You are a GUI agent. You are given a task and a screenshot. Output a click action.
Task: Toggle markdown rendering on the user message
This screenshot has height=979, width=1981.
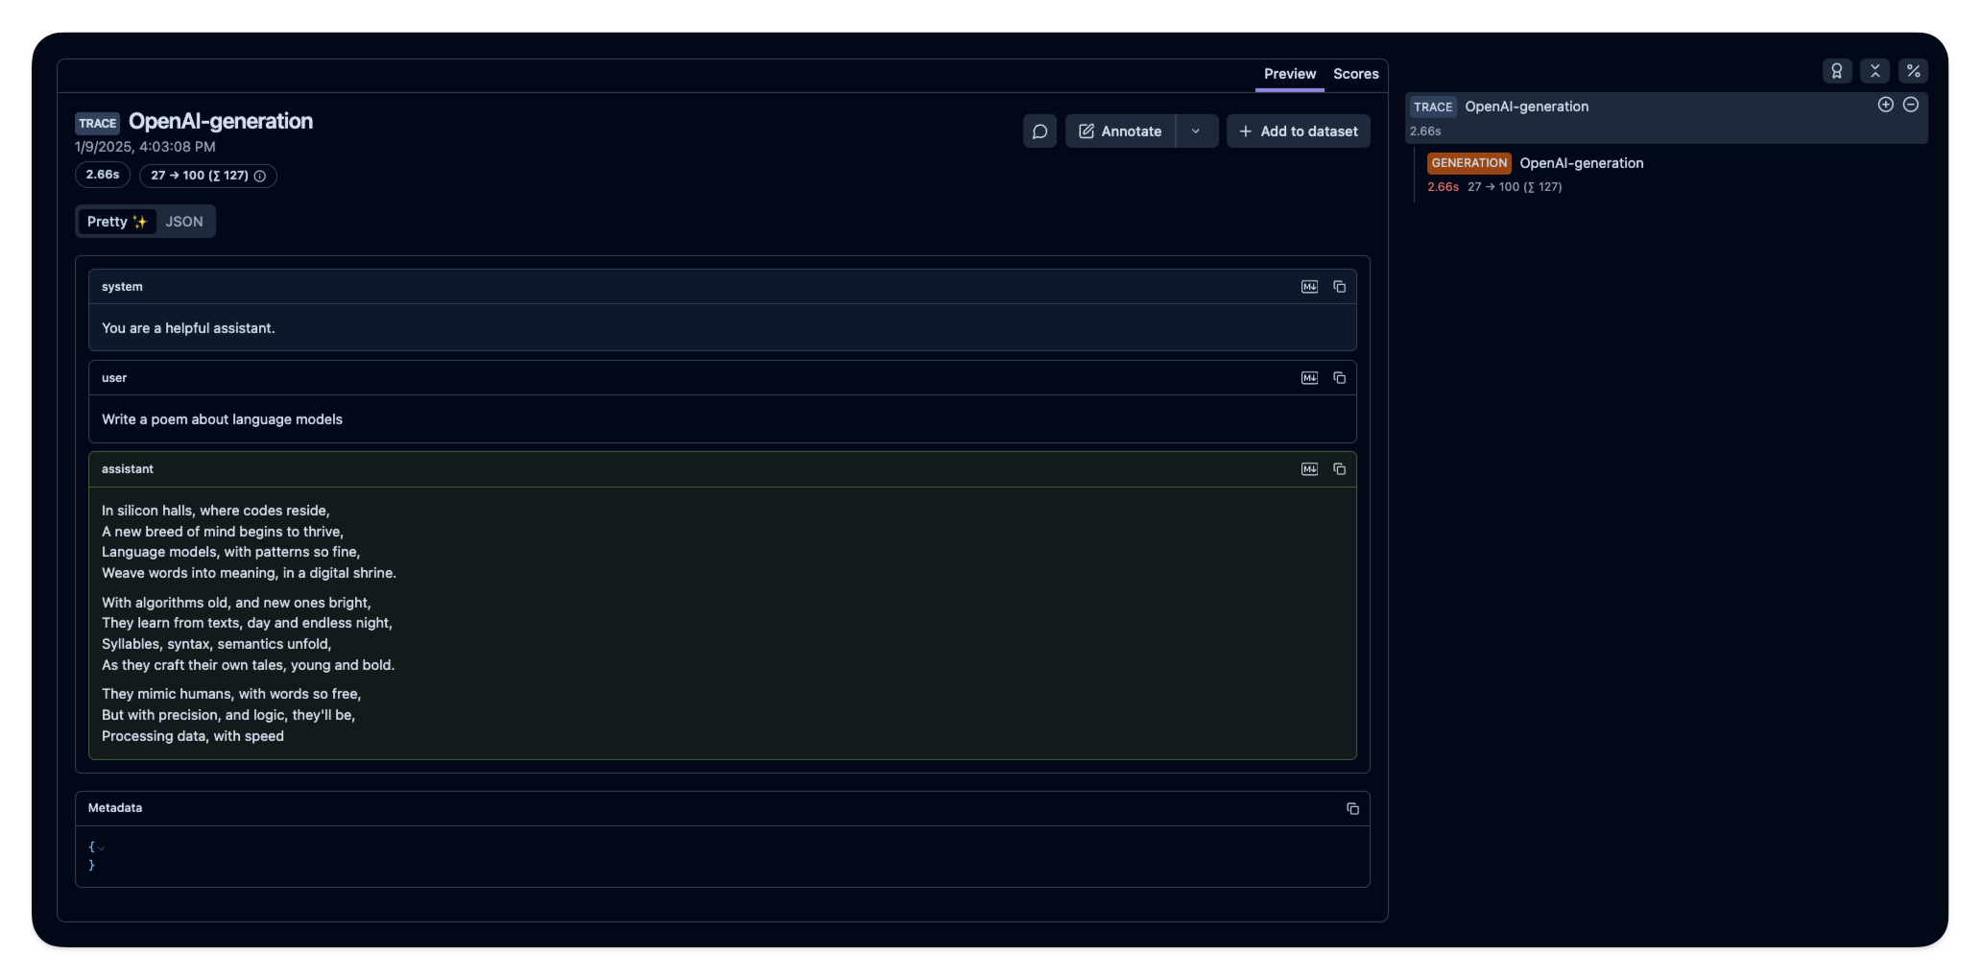tap(1309, 377)
